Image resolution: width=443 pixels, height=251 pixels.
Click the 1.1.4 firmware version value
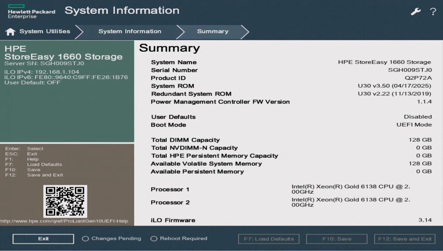click(x=425, y=102)
